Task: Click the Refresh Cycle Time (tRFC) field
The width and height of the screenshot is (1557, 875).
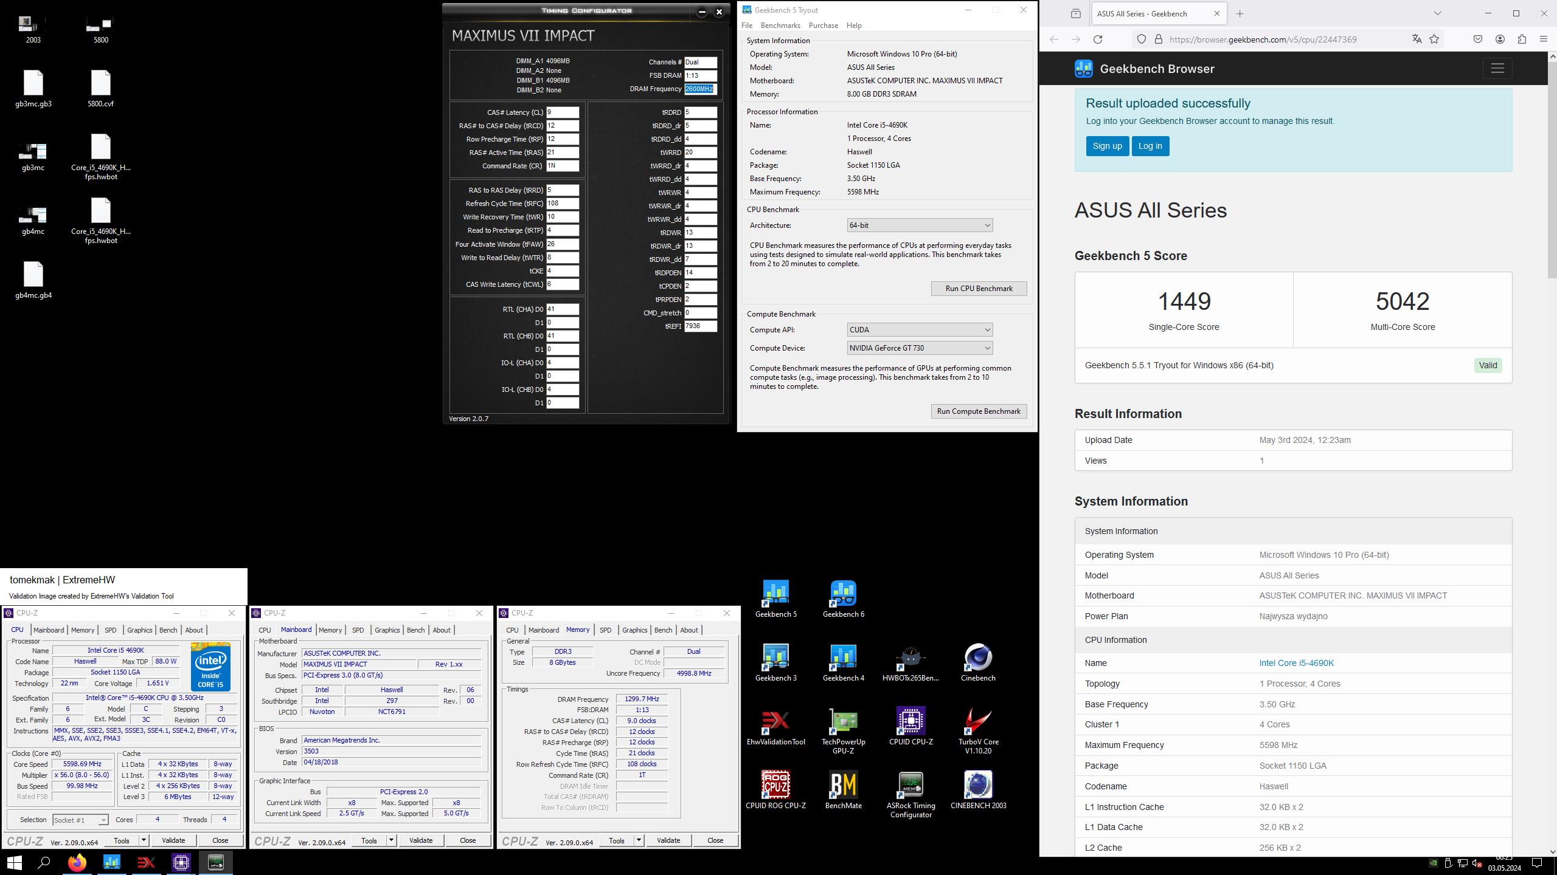Action: [x=562, y=204]
